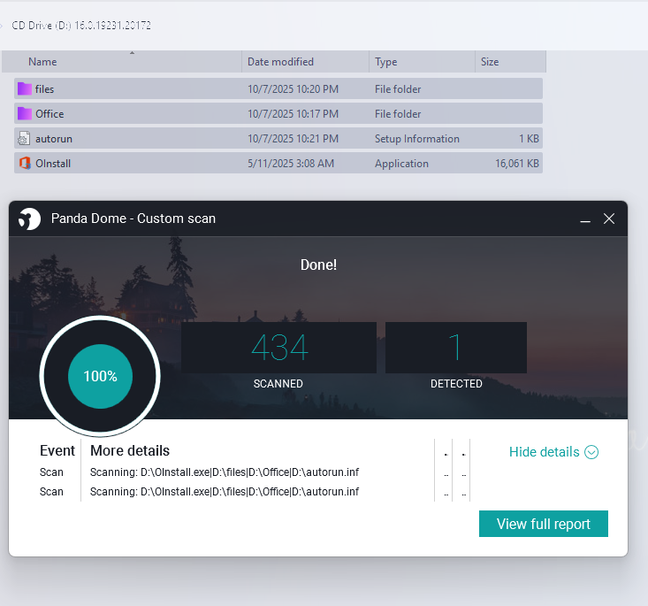Click the 10/7/2025 10:17 PM date
The height and width of the screenshot is (606, 648).
tap(293, 114)
